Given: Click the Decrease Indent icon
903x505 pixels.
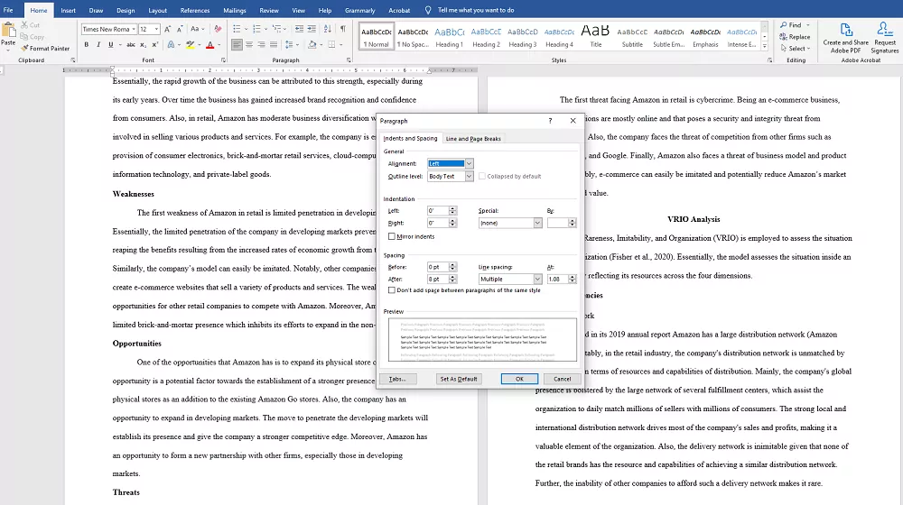Looking at the screenshot, I should 299,29.
